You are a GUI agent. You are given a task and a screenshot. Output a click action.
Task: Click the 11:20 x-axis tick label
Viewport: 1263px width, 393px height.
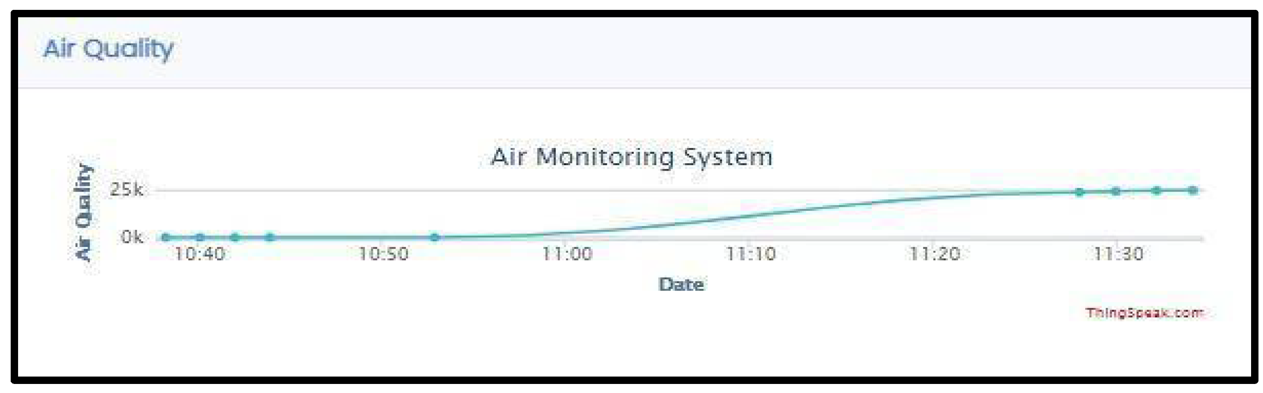coord(935,254)
